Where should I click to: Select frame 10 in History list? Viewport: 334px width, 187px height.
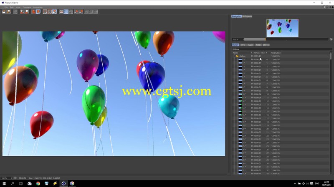[x=281, y=94]
